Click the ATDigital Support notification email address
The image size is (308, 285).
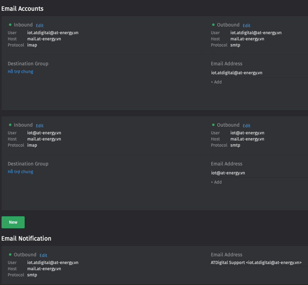tap(256, 263)
